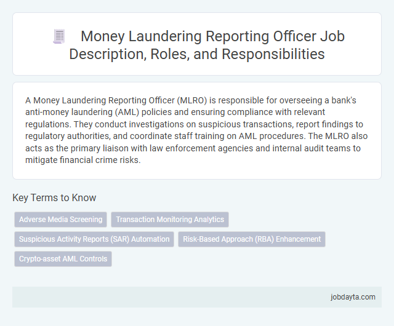The image size is (394, 326).
Task: Click the MLRO description paragraph
Action: tap(196, 130)
